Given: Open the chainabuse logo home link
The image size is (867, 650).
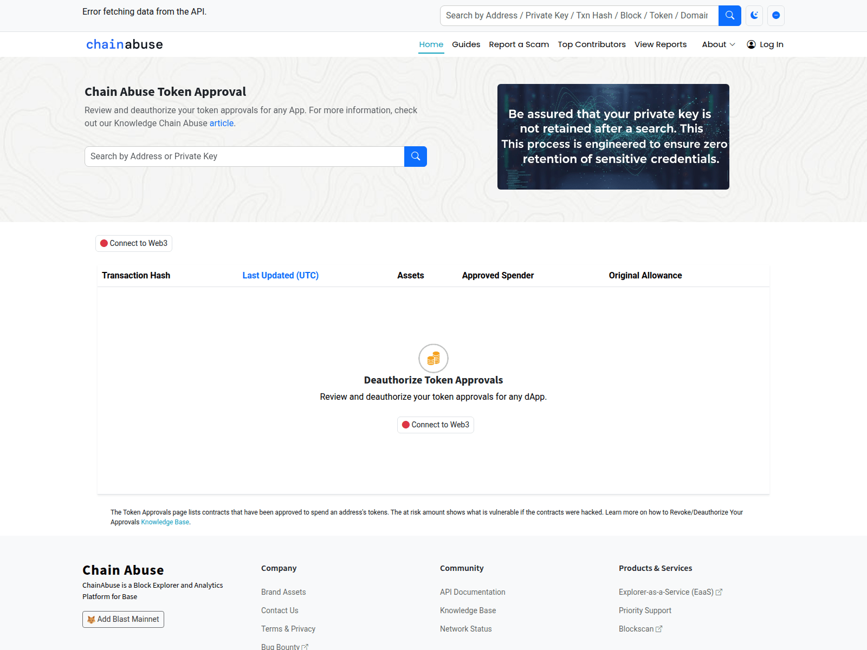Looking at the screenshot, I should 125,44.
